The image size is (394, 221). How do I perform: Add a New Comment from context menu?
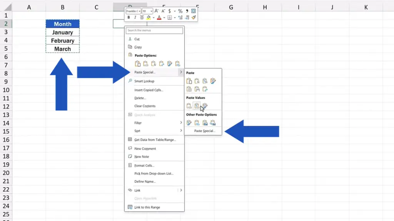tap(154, 148)
